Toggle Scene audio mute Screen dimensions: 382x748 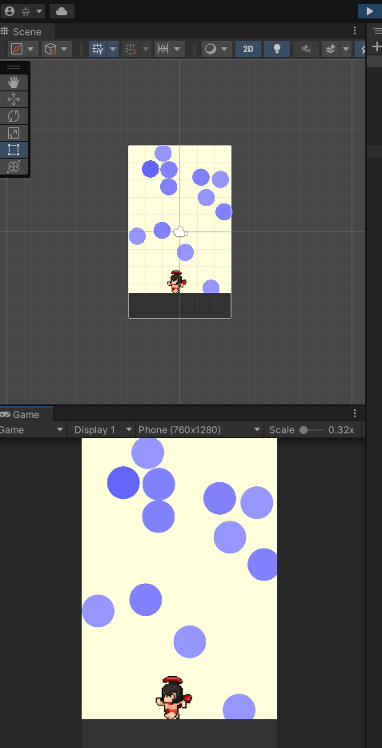[306, 49]
